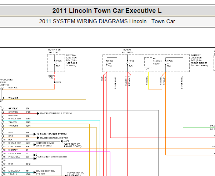Click circuit number '883'
This screenshot has height=176, width=215.
27,157
